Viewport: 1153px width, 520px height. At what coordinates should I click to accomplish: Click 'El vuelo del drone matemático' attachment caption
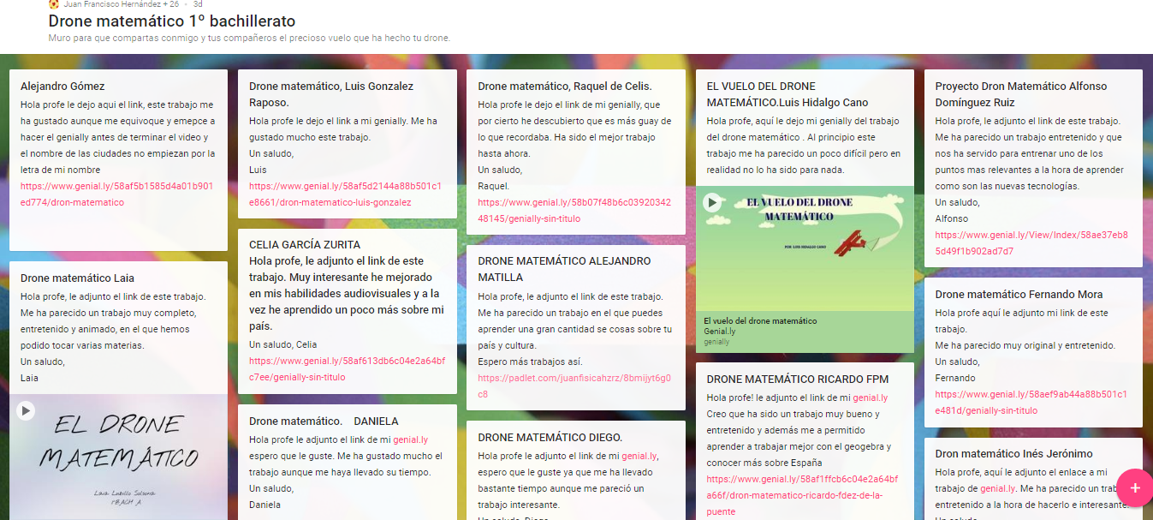(x=760, y=321)
